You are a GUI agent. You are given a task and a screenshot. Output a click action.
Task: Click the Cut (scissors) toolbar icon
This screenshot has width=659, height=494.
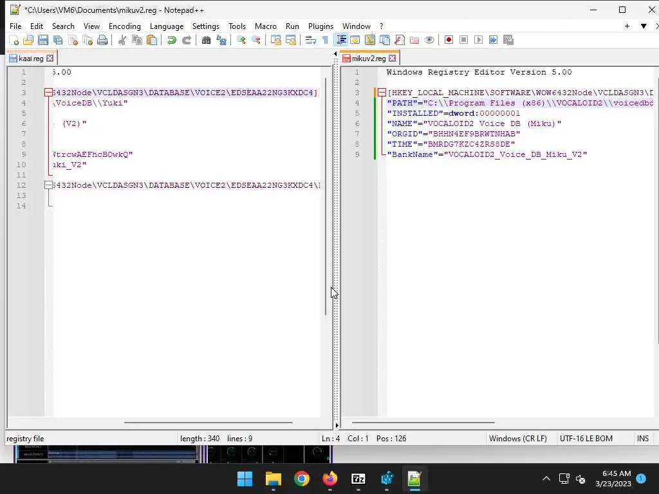(x=122, y=40)
